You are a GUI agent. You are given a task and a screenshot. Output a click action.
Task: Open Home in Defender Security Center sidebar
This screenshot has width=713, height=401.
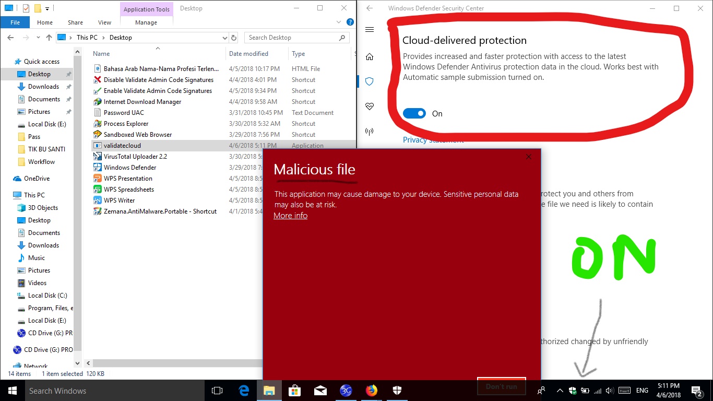tap(370, 56)
